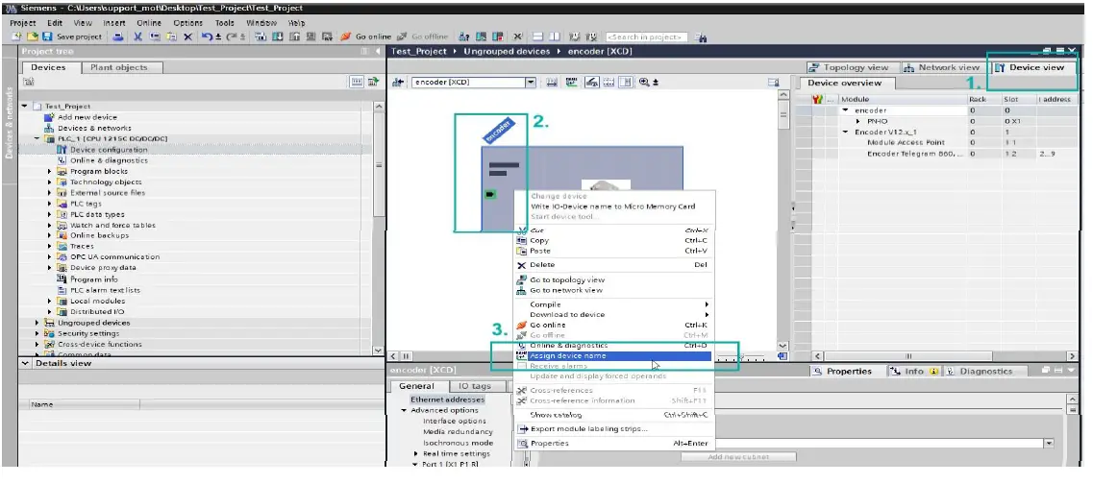The width and height of the screenshot is (1093, 484).
Task: Click the Zoom magnifier icon in device editor
Action: click(x=644, y=83)
